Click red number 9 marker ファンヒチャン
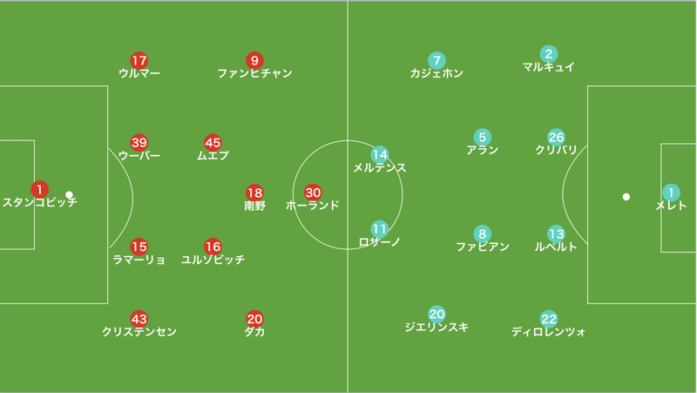 pos(254,61)
